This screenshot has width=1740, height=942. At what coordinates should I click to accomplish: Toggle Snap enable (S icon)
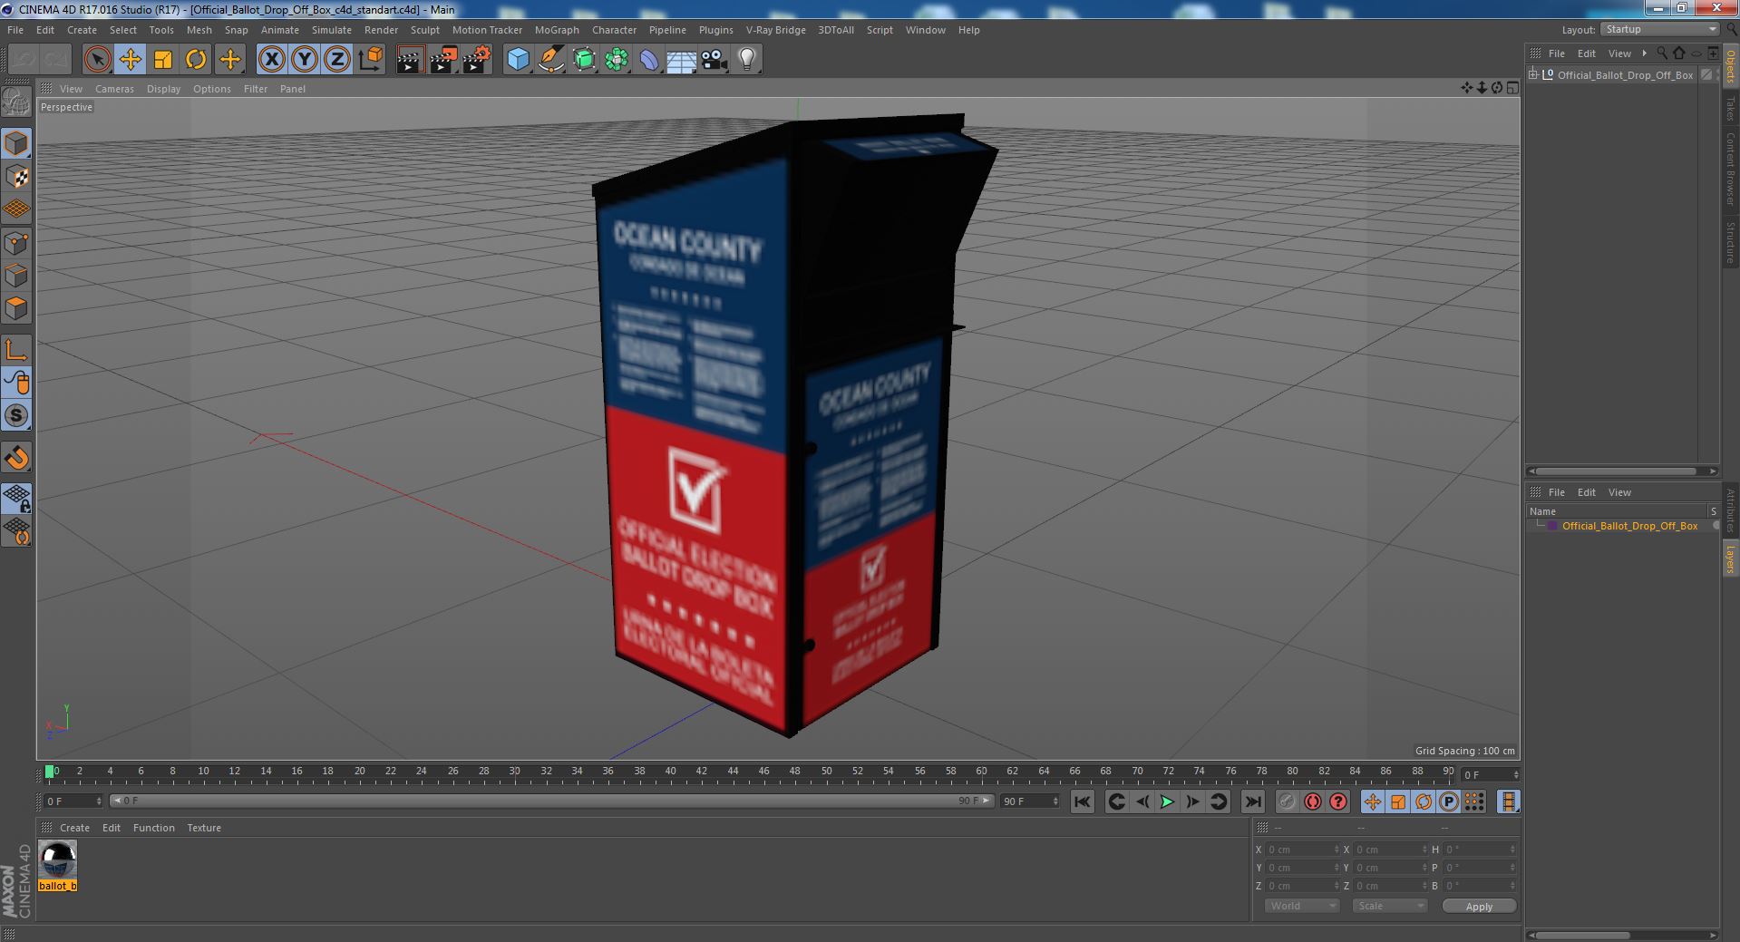16,415
